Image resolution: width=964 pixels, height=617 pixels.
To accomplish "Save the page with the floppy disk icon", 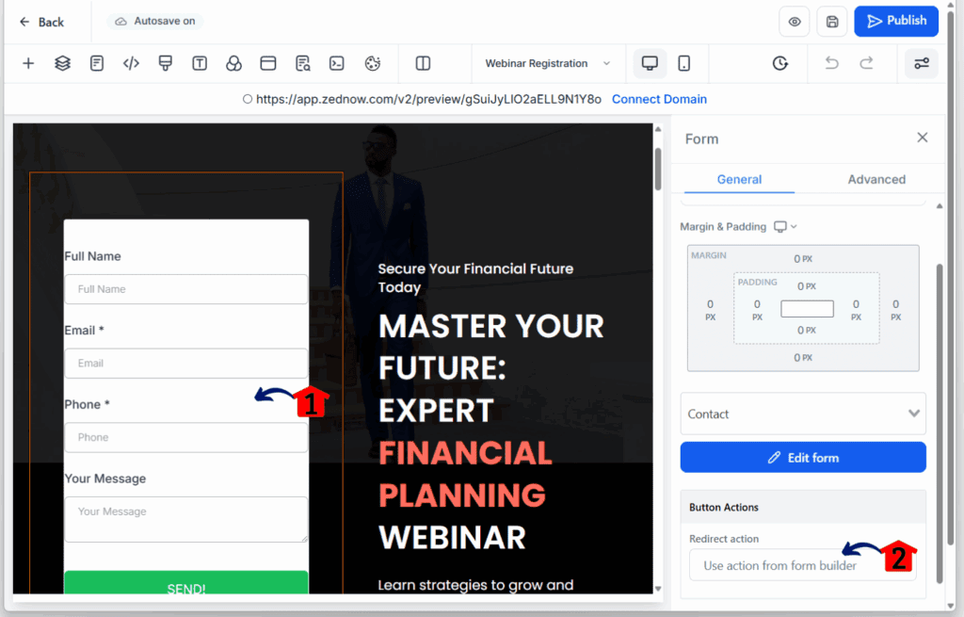I will (x=832, y=23).
